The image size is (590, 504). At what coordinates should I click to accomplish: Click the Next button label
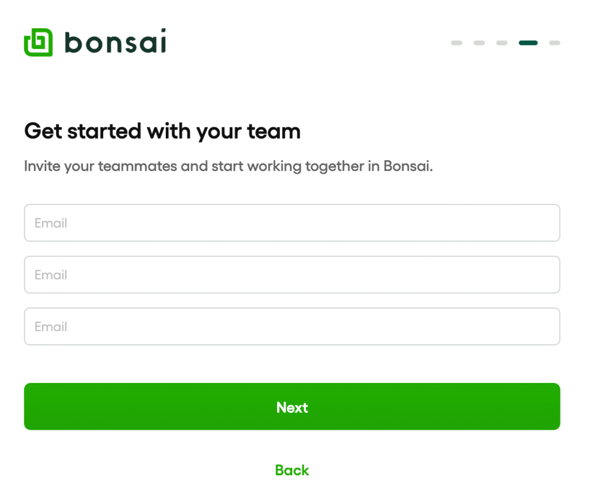pos(292,407)
